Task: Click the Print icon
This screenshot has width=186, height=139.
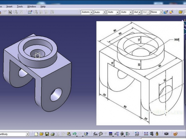Action: point(52,134)
